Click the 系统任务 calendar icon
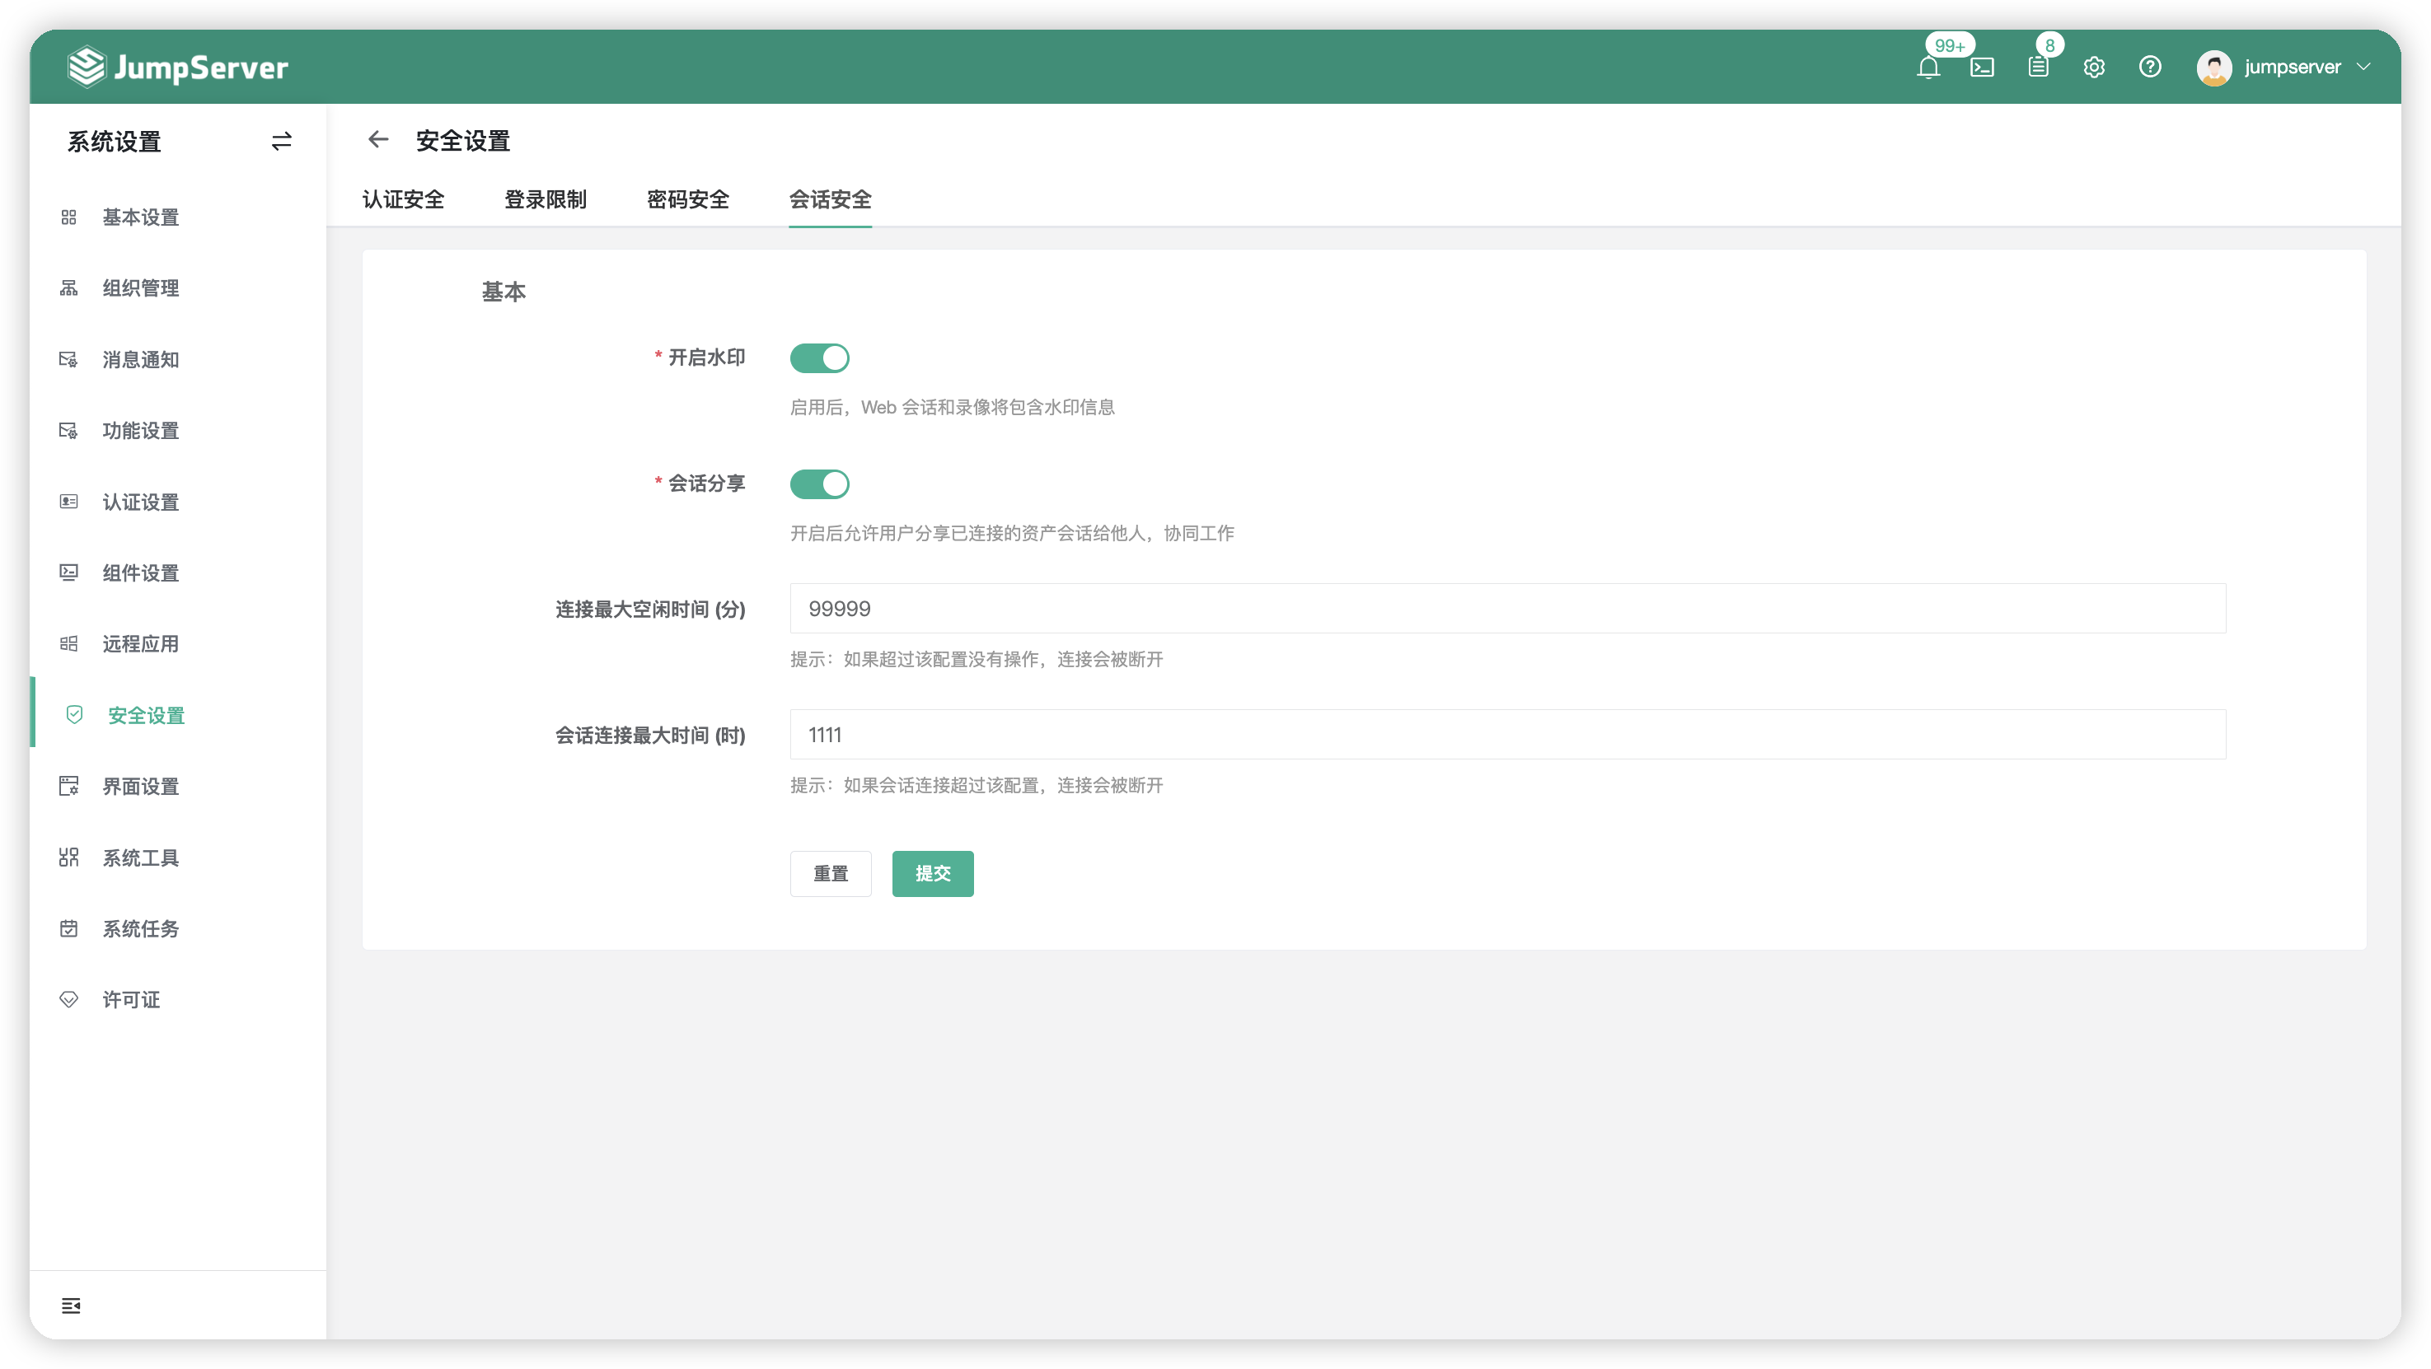This screenshot has height=1369, width=2431. (x=69, y=928)
